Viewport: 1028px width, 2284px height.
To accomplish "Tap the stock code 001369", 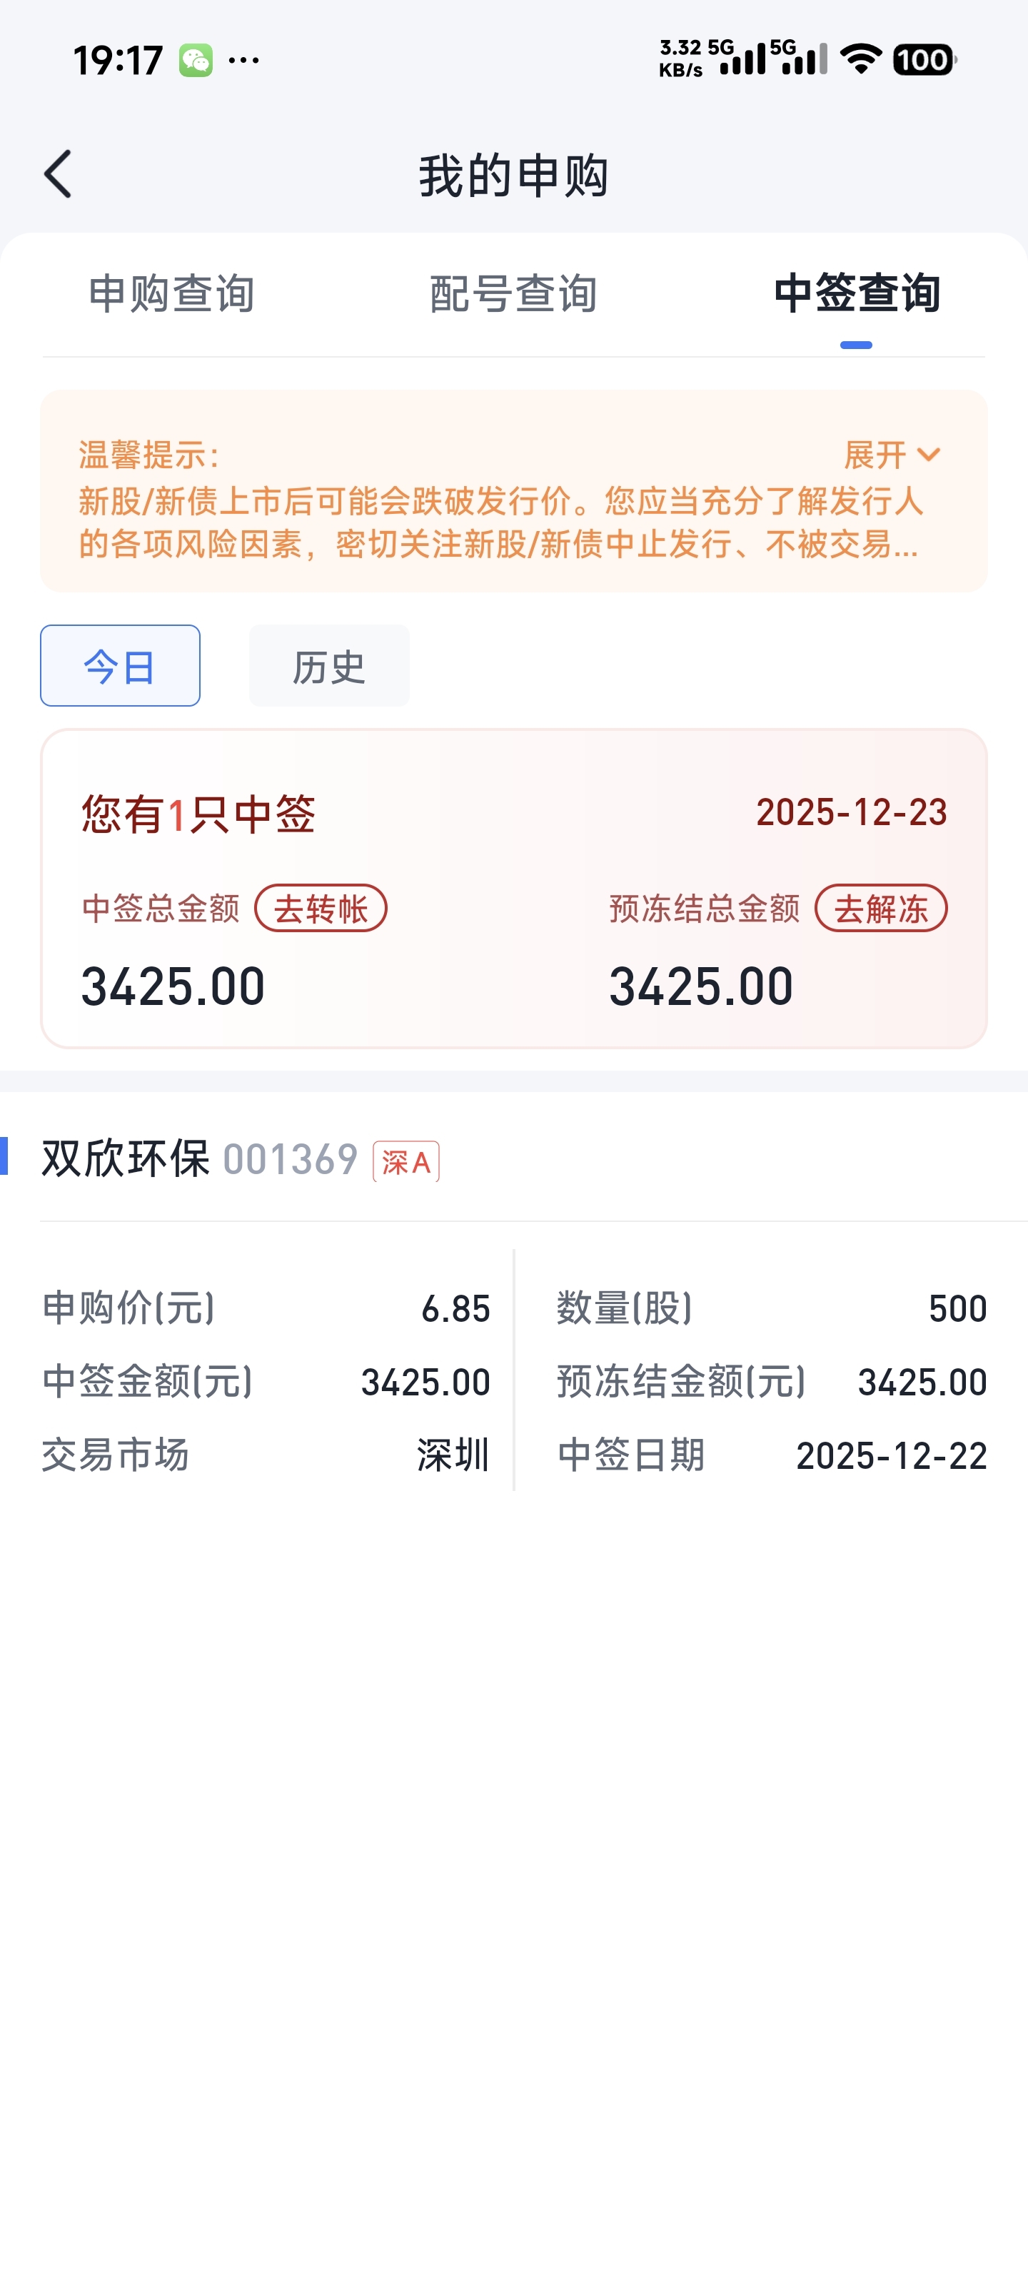I will click(290, 1160).
